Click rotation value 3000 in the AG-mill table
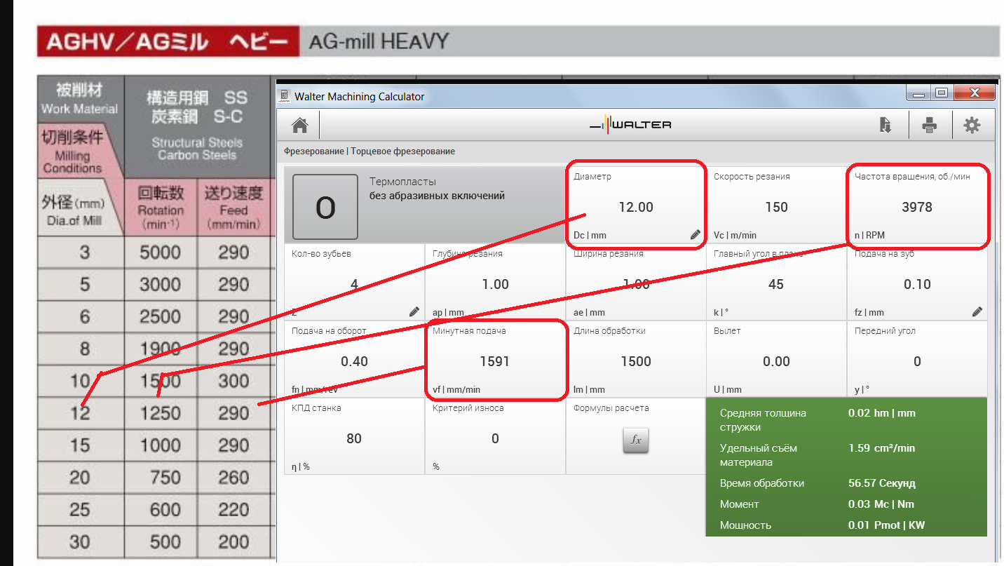This screenshot has height=566, width=1004. (x=161, y=285)
